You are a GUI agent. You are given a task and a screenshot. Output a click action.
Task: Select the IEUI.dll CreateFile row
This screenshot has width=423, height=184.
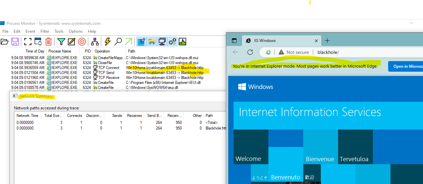click(x=113, y=82)
